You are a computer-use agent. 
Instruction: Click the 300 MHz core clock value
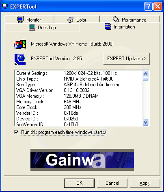tap(73, 107)
